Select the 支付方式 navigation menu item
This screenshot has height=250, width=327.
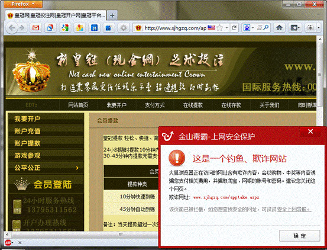[x=155, y=105]
